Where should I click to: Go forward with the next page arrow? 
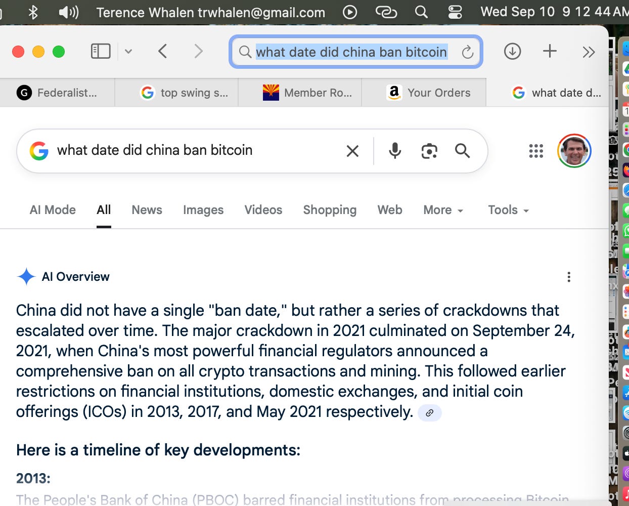pos(199,51)
